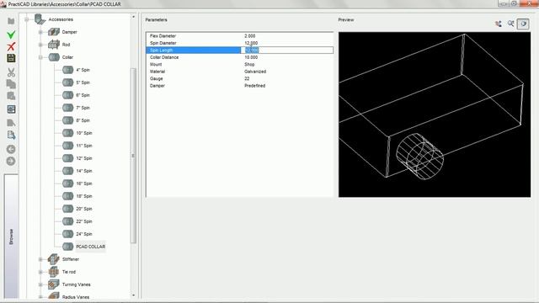
Task: Click the forward arrow navigation icon
Action: (11, 161)
